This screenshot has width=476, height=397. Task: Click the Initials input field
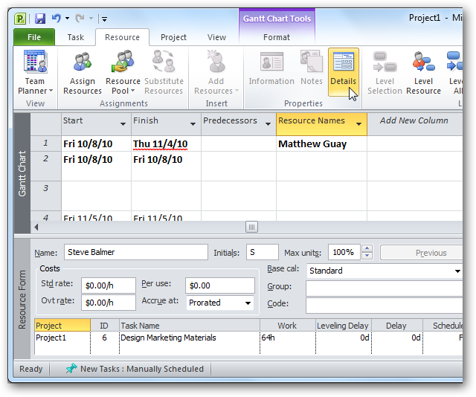[x=263, y=252]
